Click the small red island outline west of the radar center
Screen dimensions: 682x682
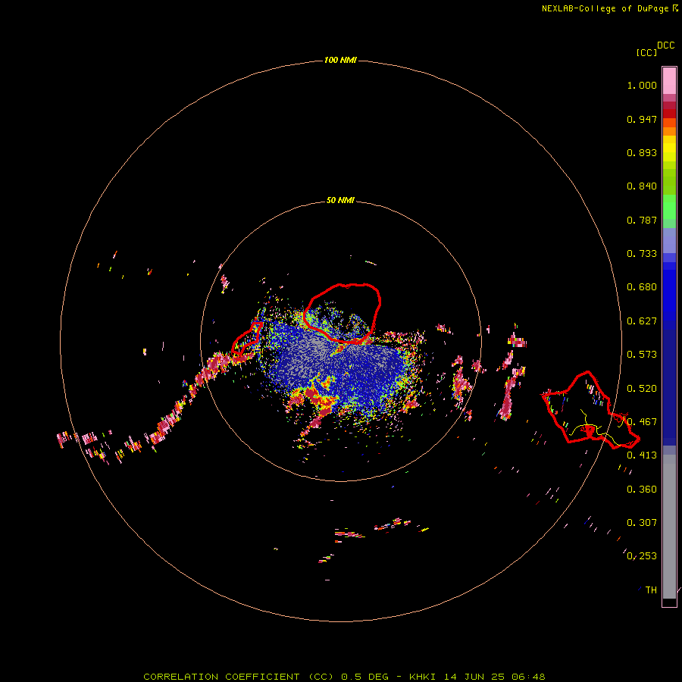247,337
